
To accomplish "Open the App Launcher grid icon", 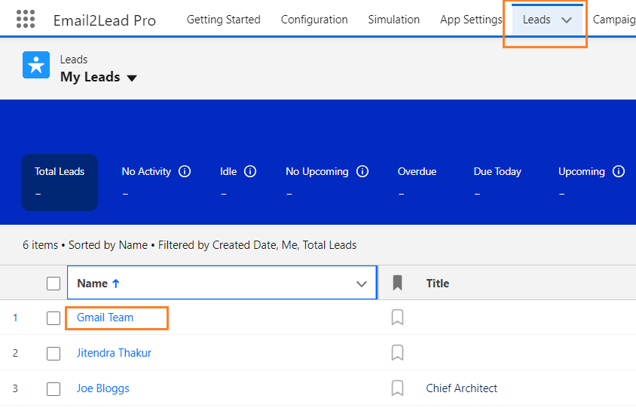I will (x=26, y=20).
